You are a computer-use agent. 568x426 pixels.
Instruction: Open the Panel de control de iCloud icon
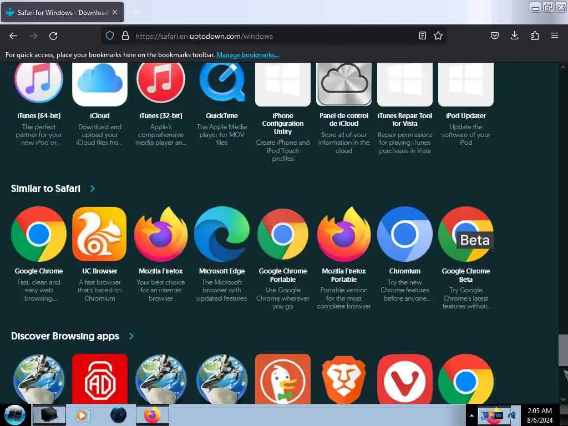(x=344, y=85)
